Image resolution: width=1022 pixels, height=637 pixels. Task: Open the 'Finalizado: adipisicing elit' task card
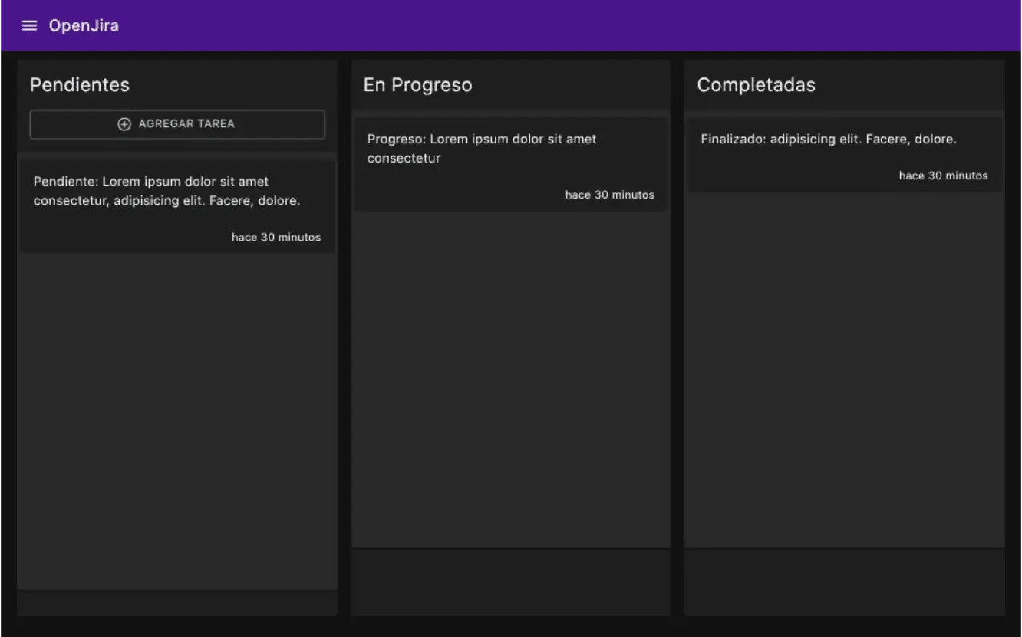tap(829, 140)
